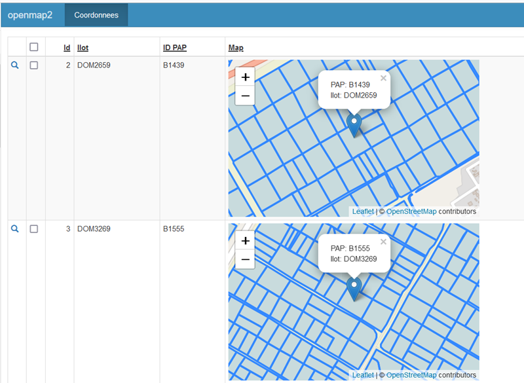This screenshot has width=524, height=383.
Task: Switch to the Coordonnees tab
Action: [96, 13]
